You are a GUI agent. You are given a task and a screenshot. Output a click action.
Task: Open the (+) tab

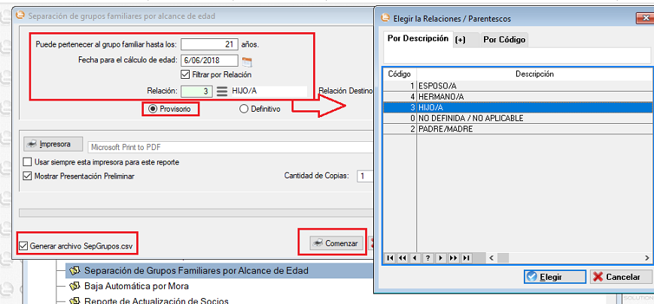coord(460,39)
